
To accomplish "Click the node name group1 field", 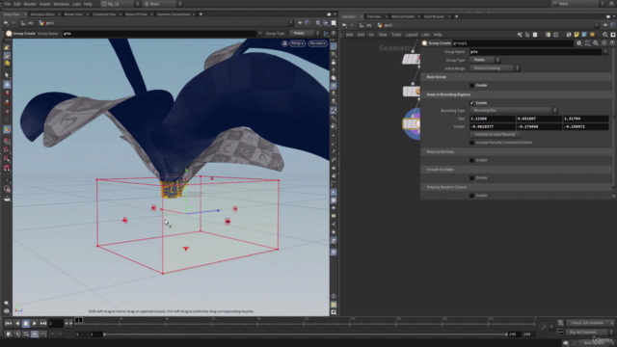I will tap(512, 42).
